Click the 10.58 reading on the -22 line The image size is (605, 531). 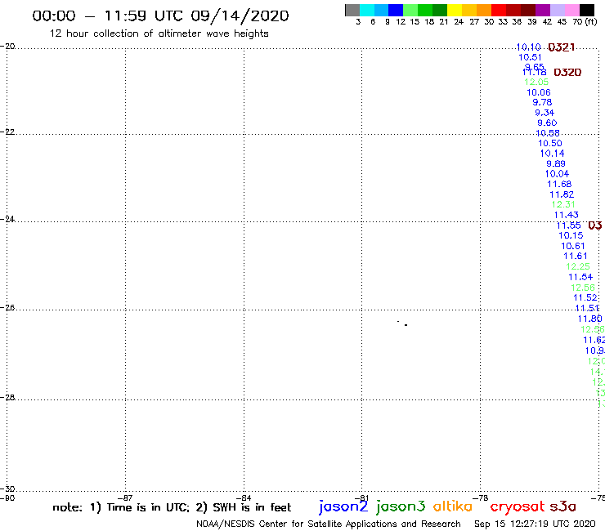548,133
